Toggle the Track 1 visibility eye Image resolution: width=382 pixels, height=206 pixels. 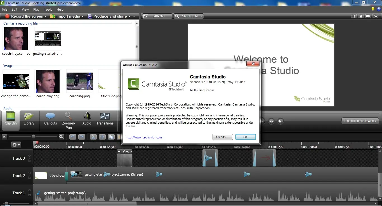coord(29,190)
